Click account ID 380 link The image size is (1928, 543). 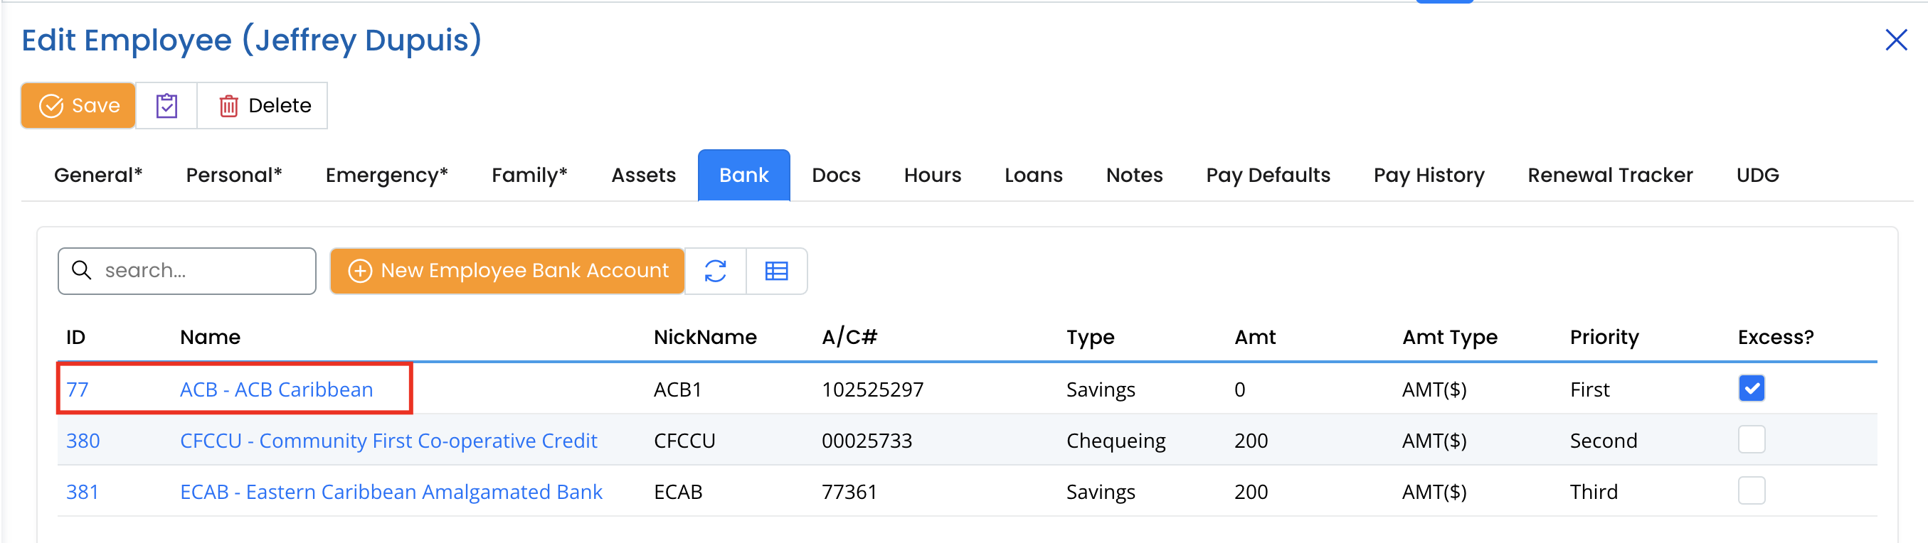pyautogui.click(x=83, y=441)
